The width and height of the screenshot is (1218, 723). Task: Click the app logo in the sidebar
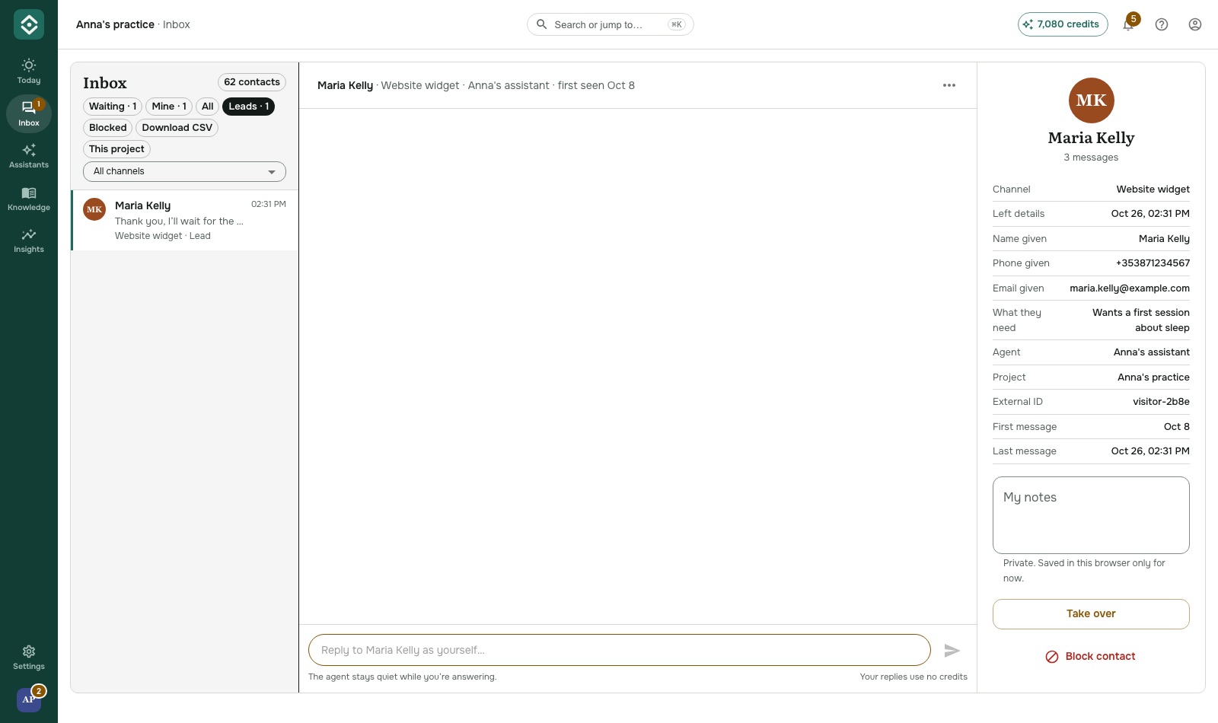click(x=29, y=24)
